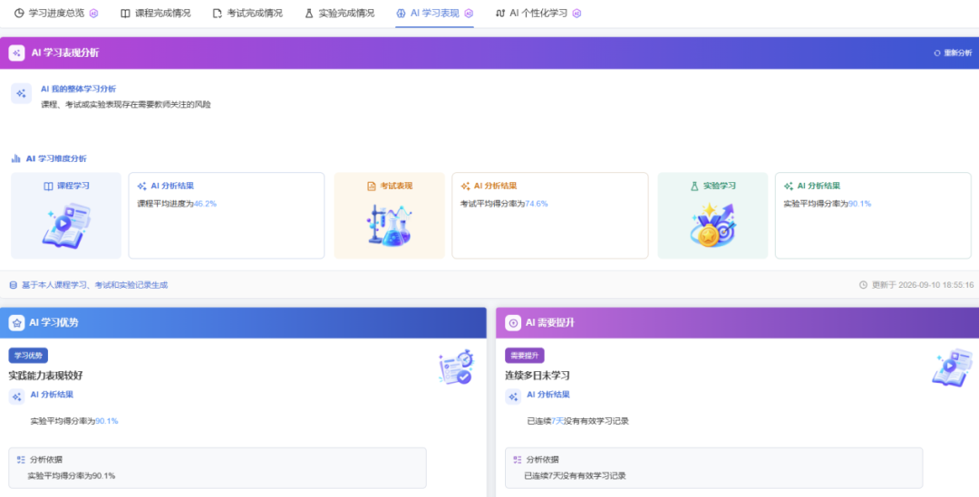979x497 pixels.
Task: Click the bar chart icon beside AI 学习维度分析
Action: 16,158
